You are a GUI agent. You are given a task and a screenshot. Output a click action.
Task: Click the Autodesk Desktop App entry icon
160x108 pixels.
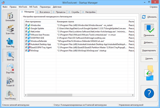(29, 44)
